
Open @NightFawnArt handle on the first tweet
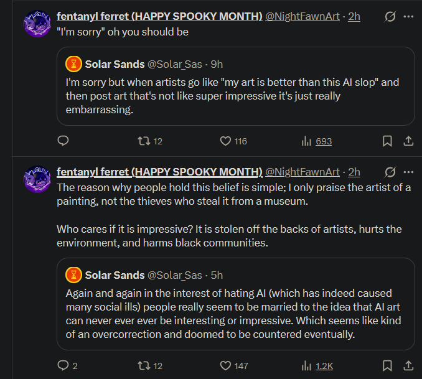tap(302, 16)
